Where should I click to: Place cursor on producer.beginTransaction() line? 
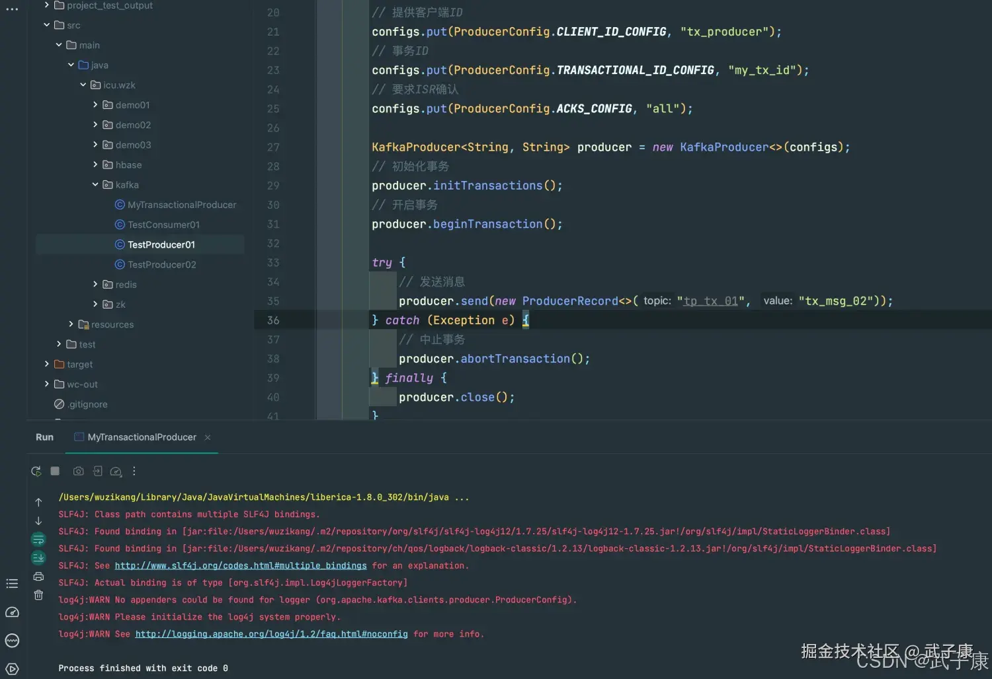click(x=467, y=224)
